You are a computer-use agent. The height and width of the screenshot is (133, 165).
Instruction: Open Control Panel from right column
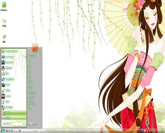(31, 88)
